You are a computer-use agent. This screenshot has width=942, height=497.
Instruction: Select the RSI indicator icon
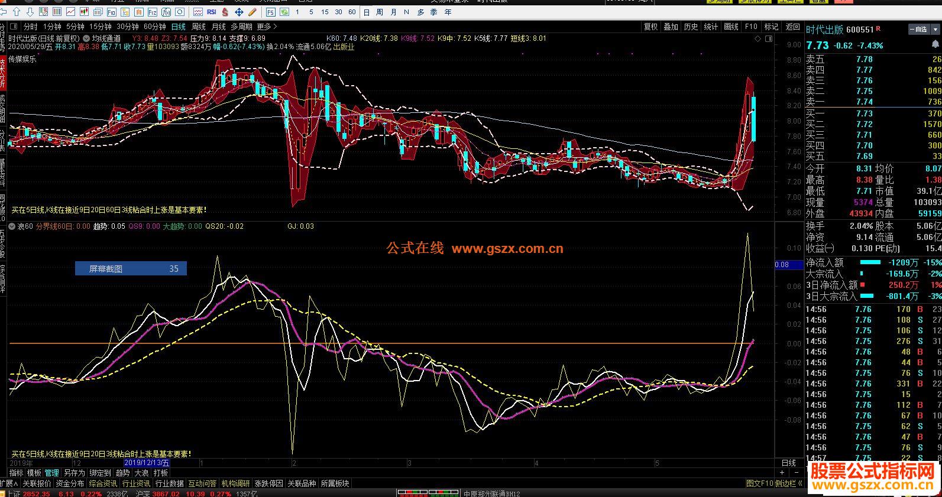[211, 12]
